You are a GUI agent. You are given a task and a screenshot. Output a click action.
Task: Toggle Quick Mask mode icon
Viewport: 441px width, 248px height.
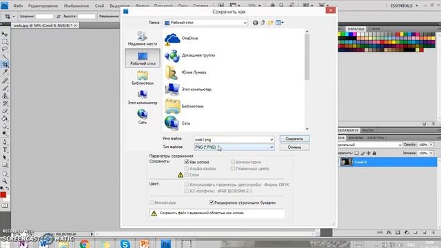[x=5, y=206]
